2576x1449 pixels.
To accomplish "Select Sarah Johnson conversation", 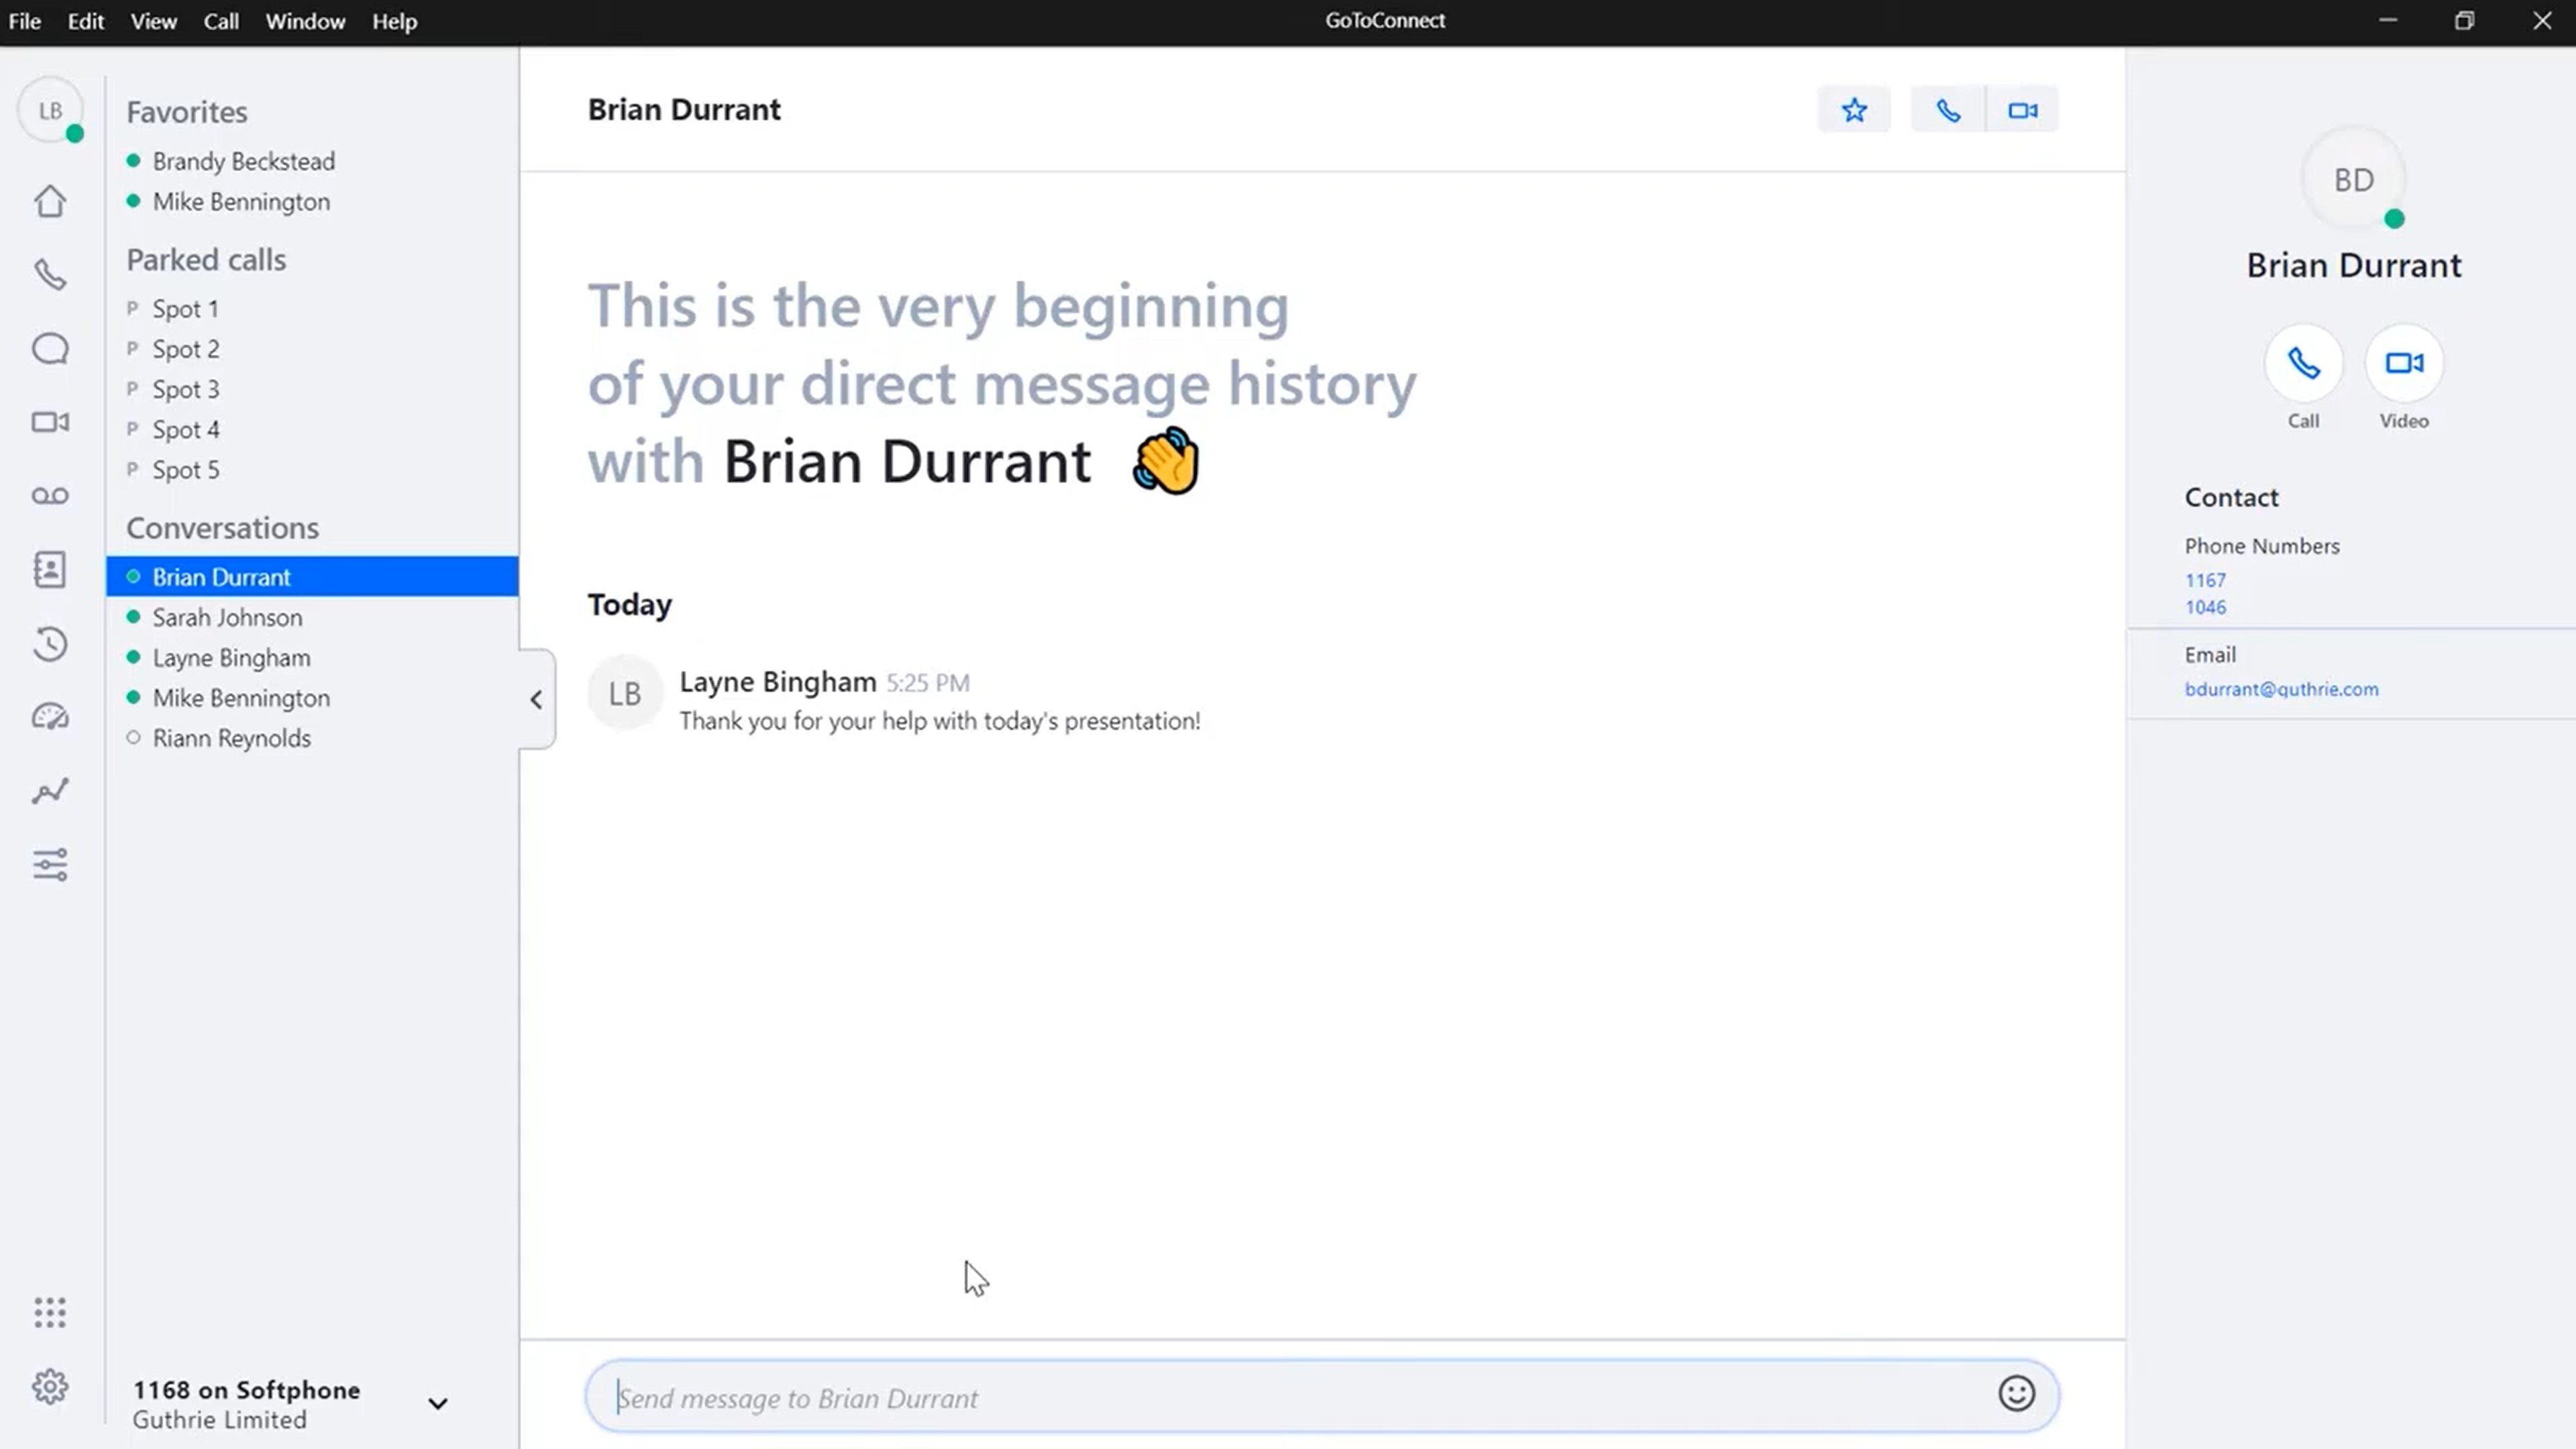I will [227, 617].
